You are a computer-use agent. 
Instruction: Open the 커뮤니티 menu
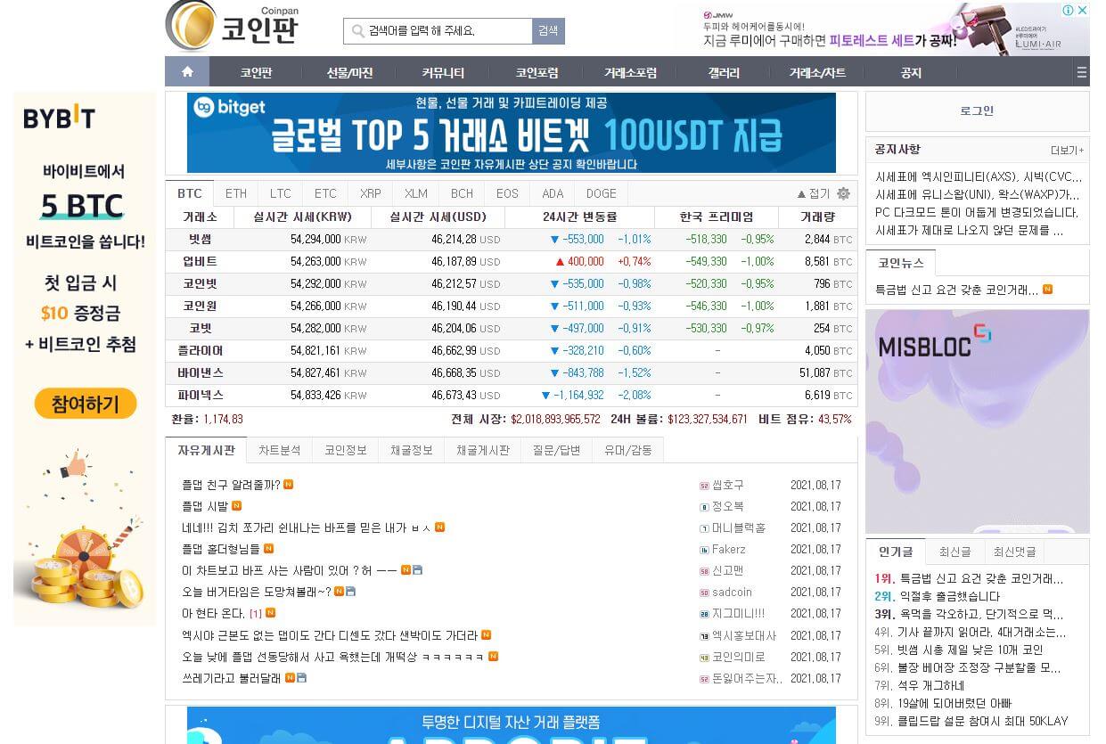[x=443, y=73]
